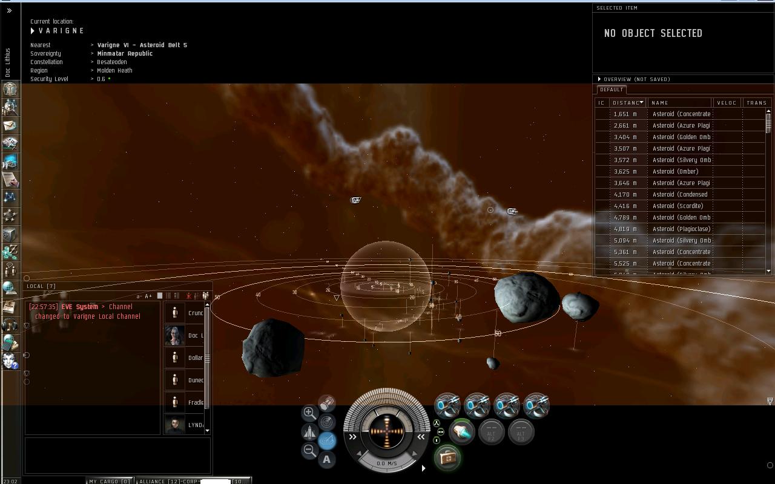Open the radar scanner button on HUD

point(327,422)
